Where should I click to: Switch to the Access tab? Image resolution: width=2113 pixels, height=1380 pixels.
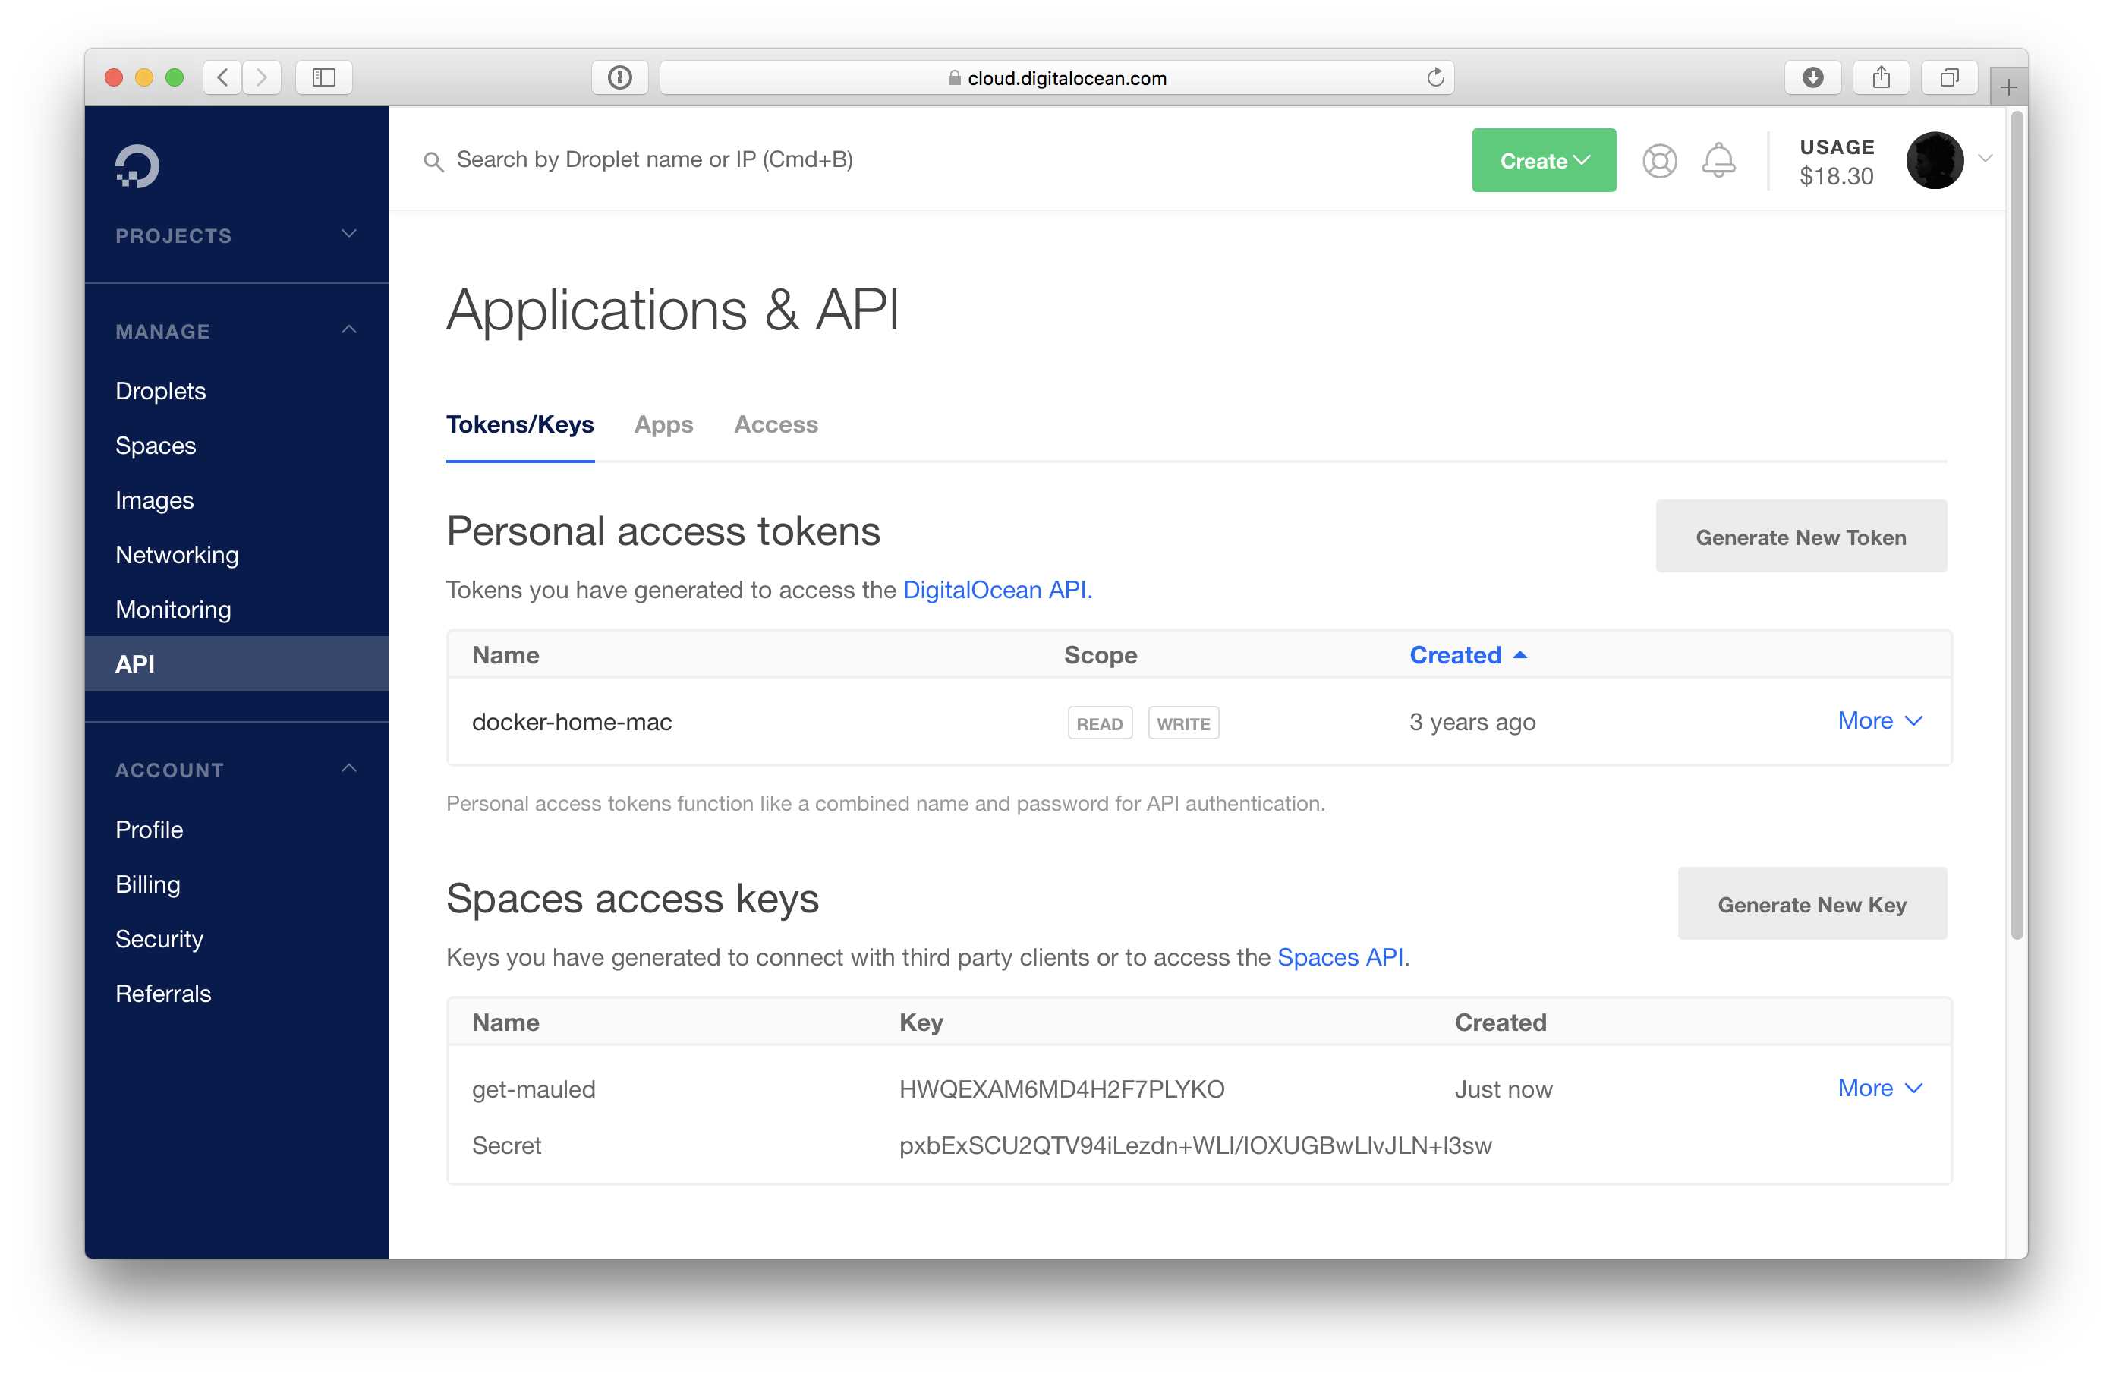tap(775, 424)
